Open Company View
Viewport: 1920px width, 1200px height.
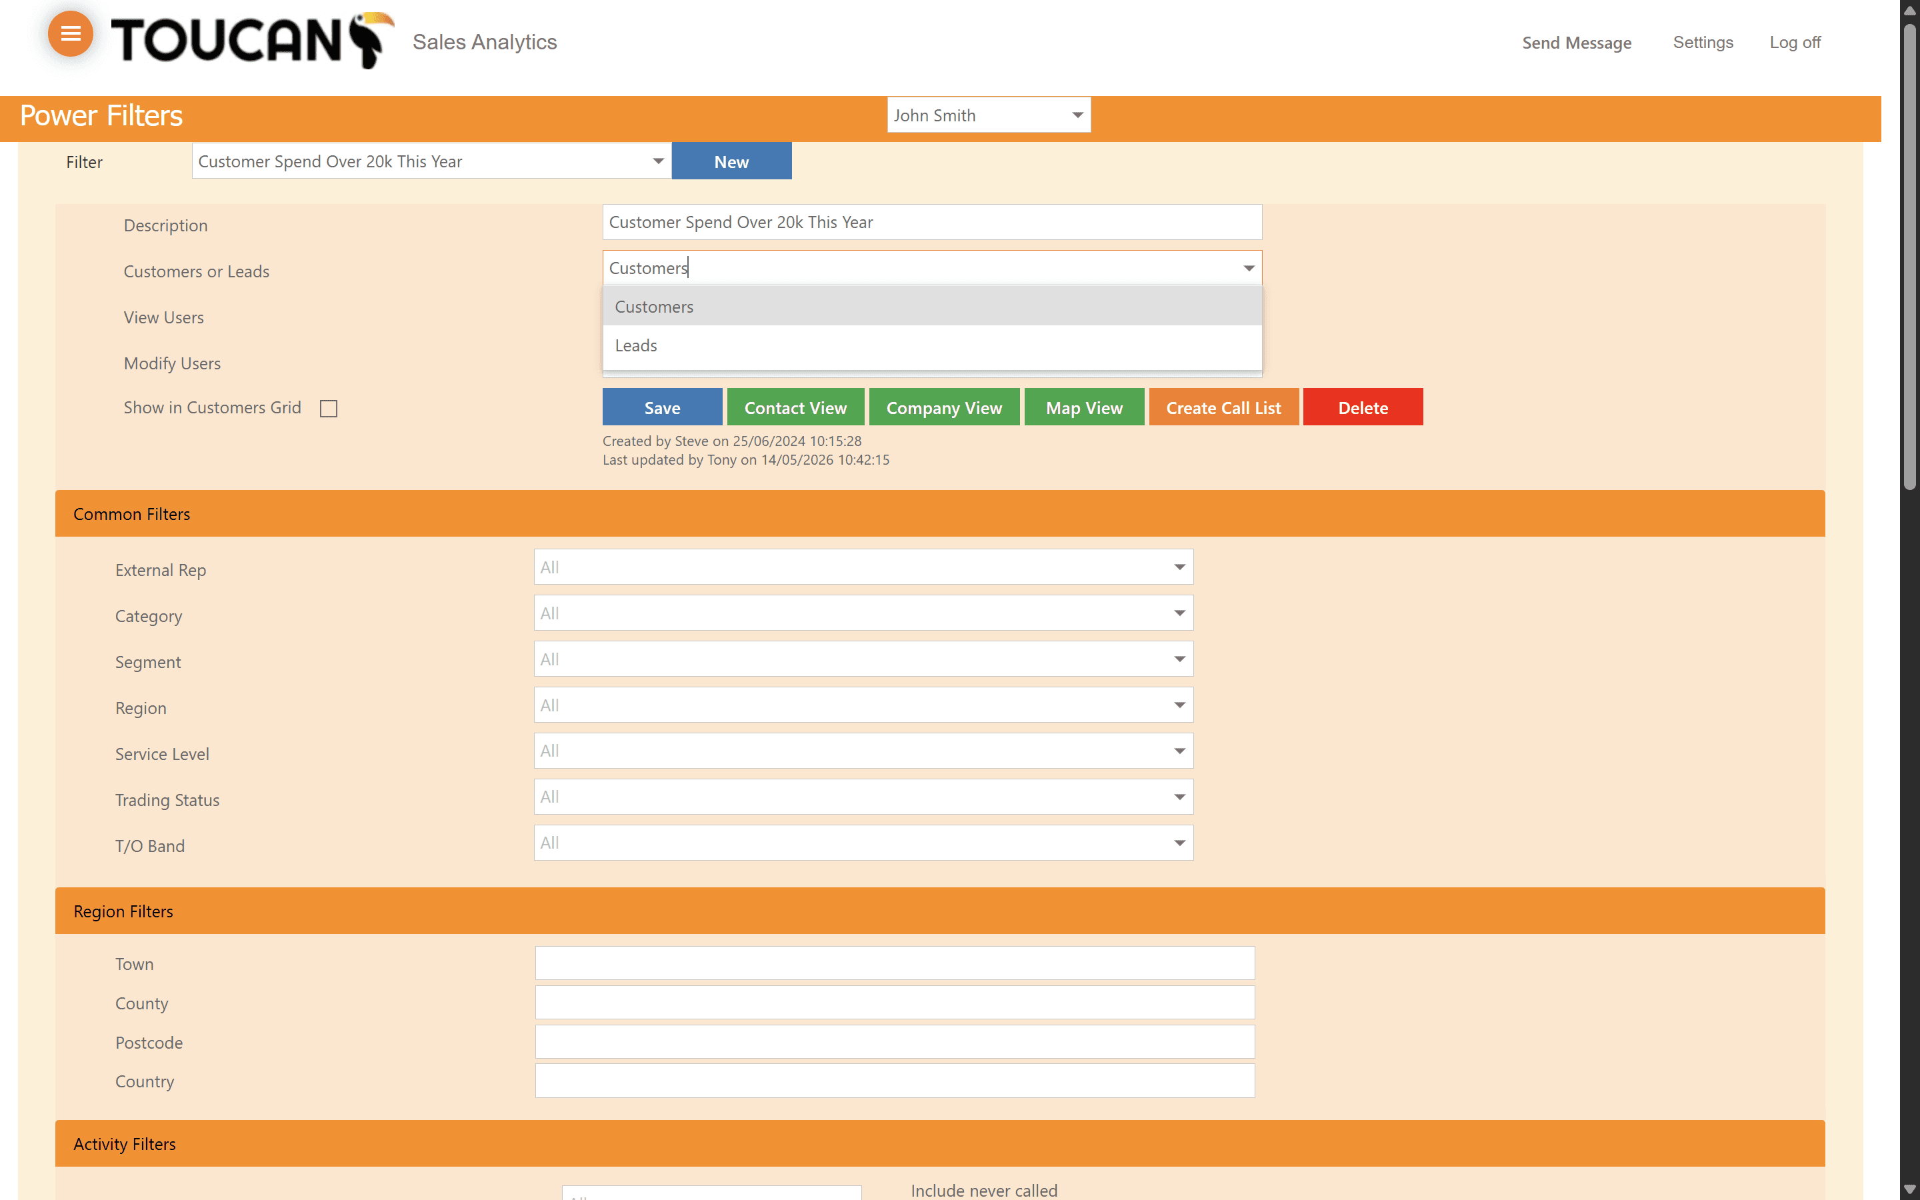coord(944,407)
